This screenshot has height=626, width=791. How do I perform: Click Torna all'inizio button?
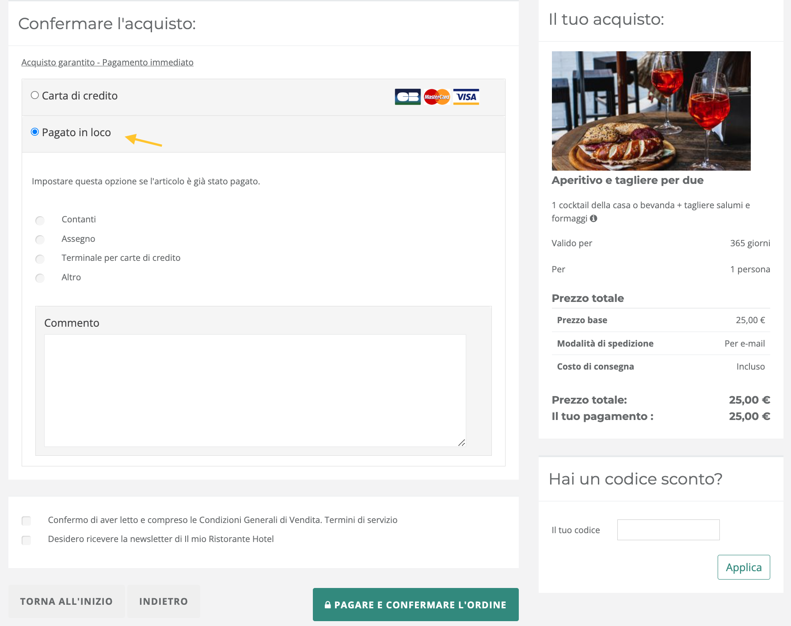(66, 601)
